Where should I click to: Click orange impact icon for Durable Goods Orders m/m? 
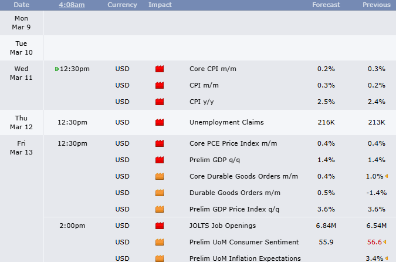[160, 193]
